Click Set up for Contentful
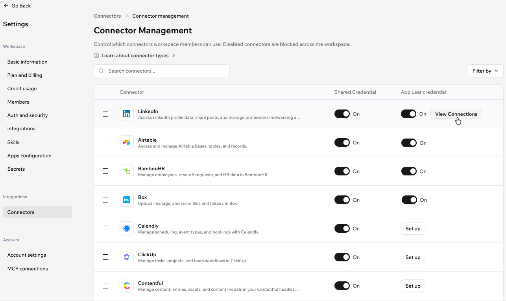The height and width of the screenshot is (301, 506). [413, 286]
